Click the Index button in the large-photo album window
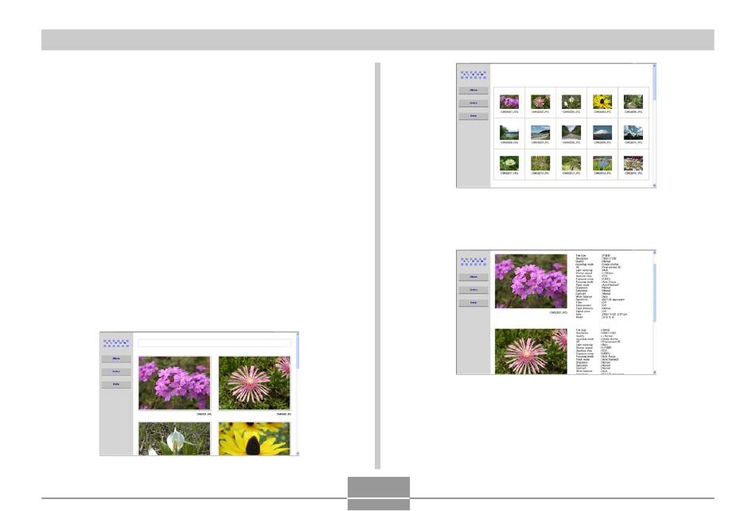This screenshot has width=756, height=511. pos(116,371)
